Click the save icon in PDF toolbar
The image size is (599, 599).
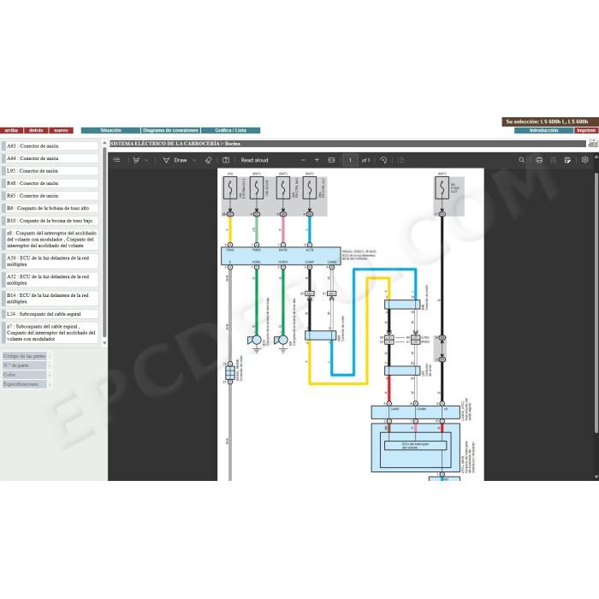[553, 160]
